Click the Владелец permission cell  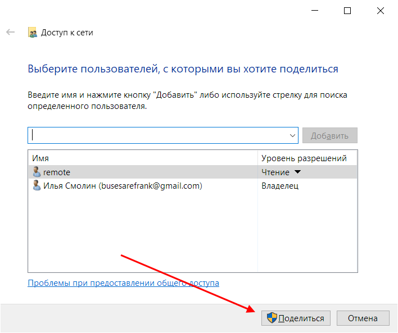(x=280, y=186)
